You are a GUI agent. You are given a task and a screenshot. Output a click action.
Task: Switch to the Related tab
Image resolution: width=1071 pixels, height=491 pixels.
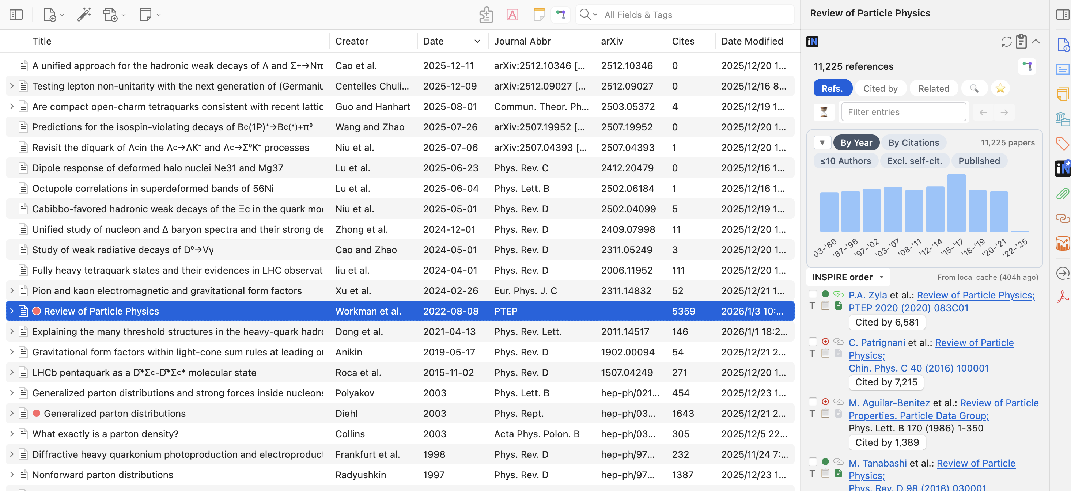pyautogui.click(x=934, y=88)
